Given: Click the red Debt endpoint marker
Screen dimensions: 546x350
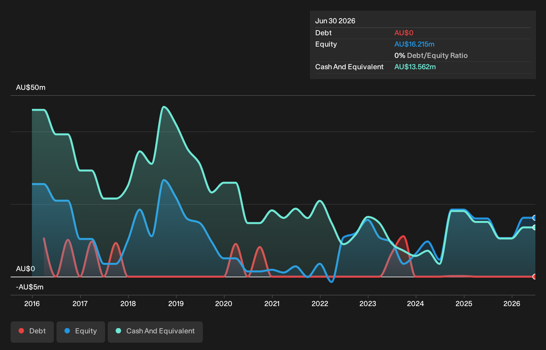Looking at the screenshot, I should 534,276.
